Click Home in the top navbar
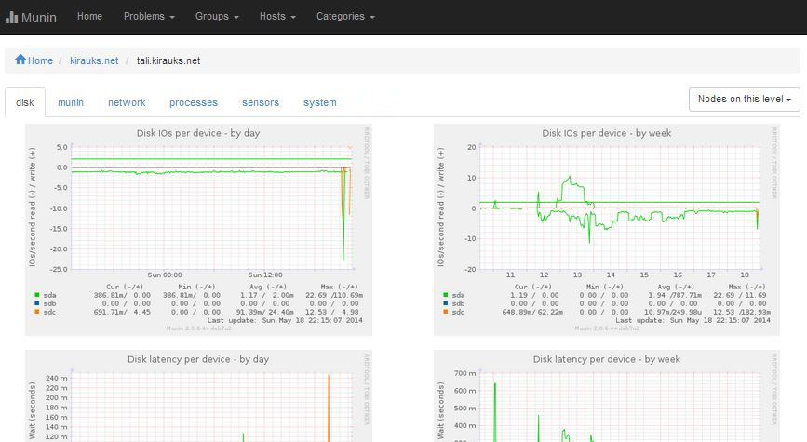 pyautogui.click(x=89, y=17)
